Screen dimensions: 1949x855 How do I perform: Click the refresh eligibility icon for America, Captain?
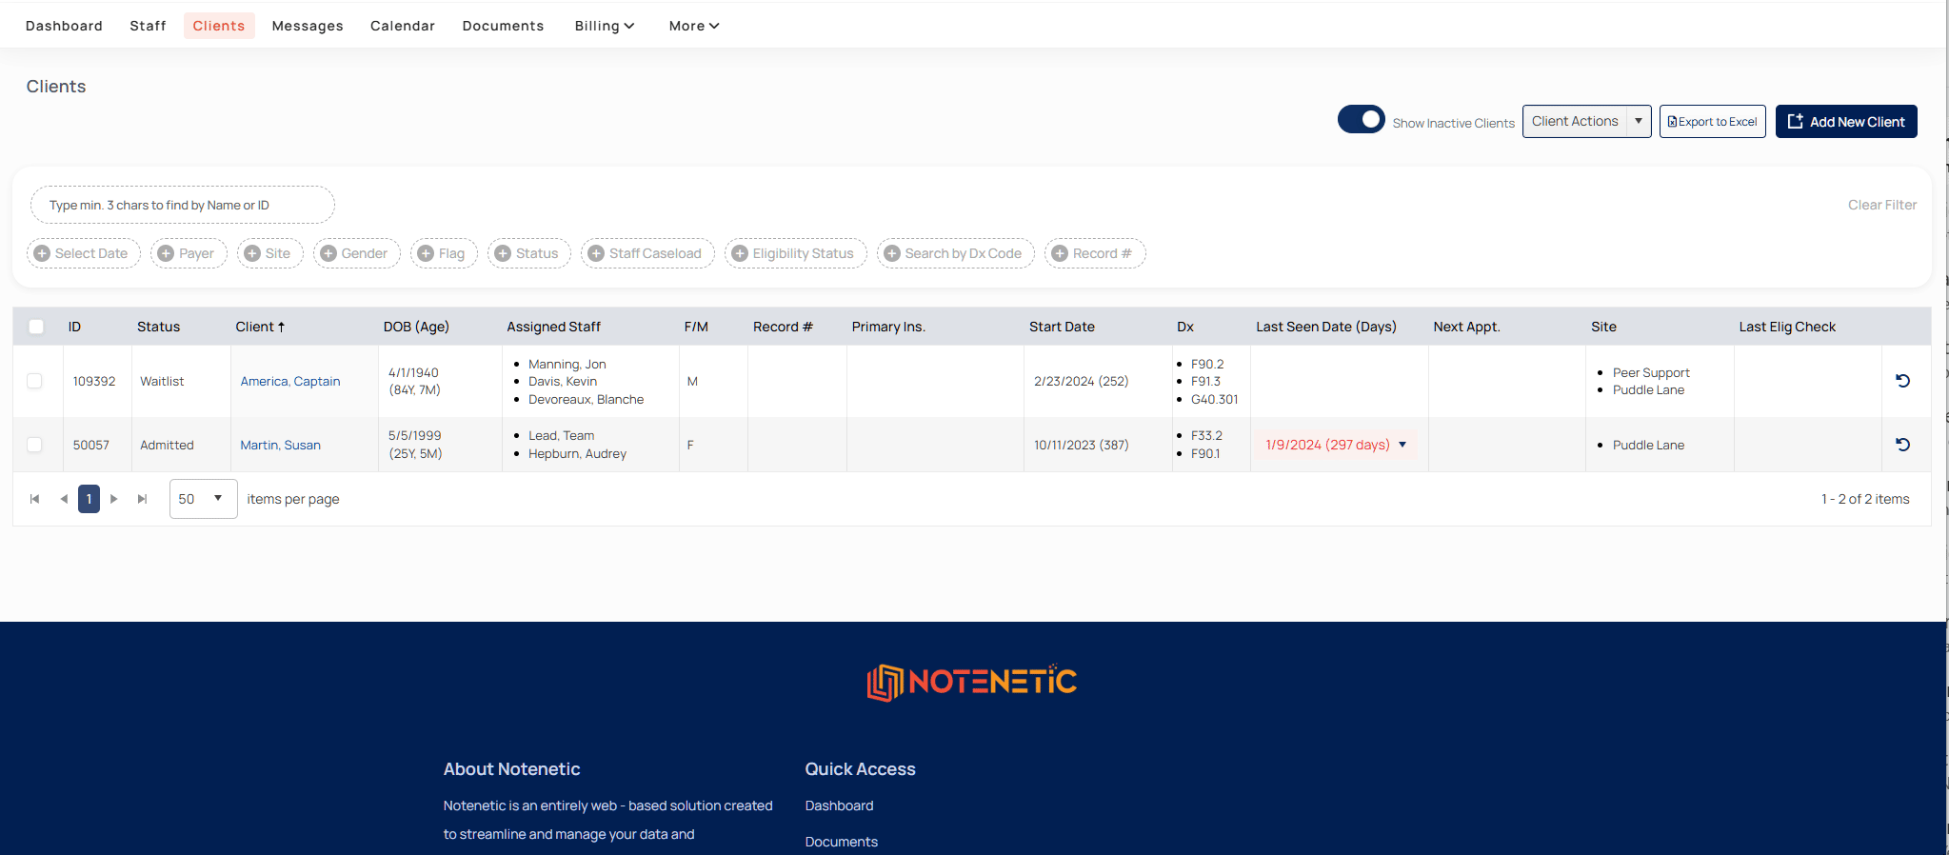pos(1902,381)
